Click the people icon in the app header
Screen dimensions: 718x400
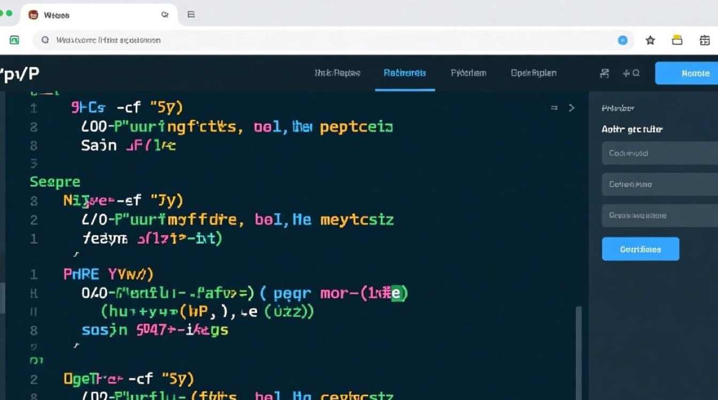(605, 74)
